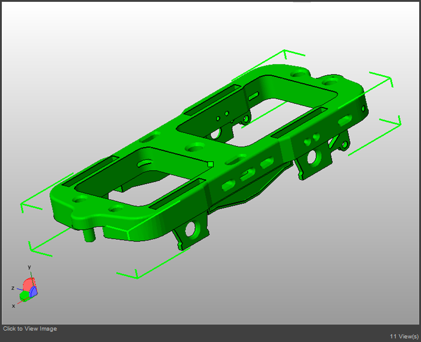The image size is (421, 342).
Task: Click the z axis label on the triad
Action: click(x=12, y=289)
